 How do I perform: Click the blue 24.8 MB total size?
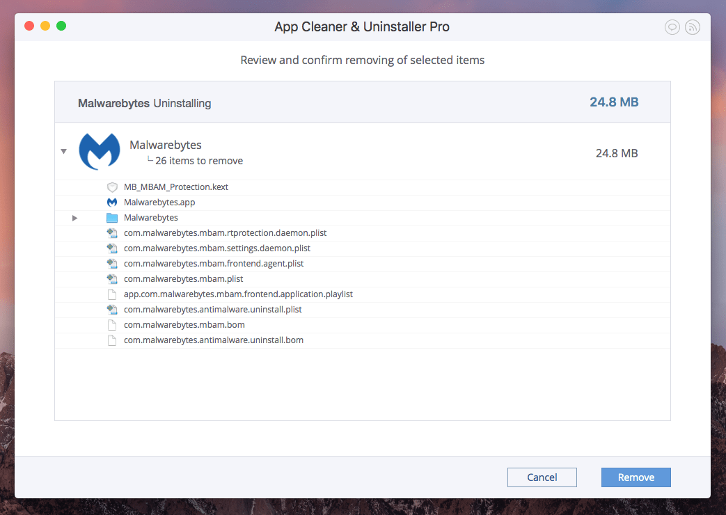[x=614, y=102]
